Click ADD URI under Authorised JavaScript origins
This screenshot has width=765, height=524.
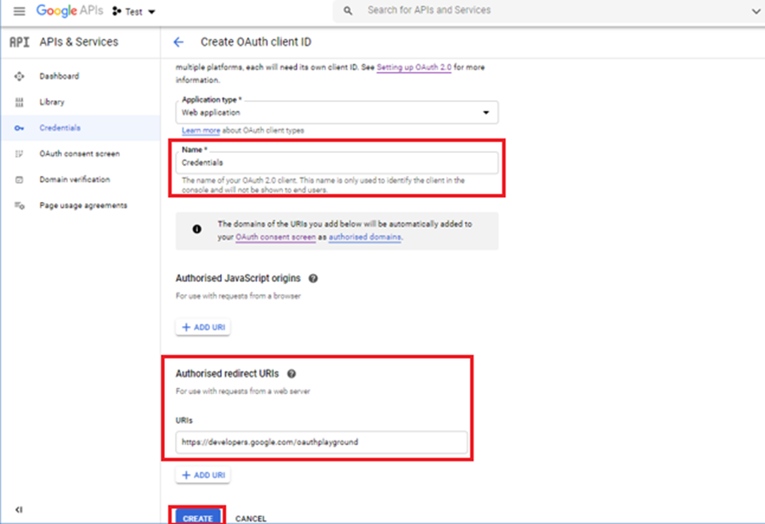(202, 328)
